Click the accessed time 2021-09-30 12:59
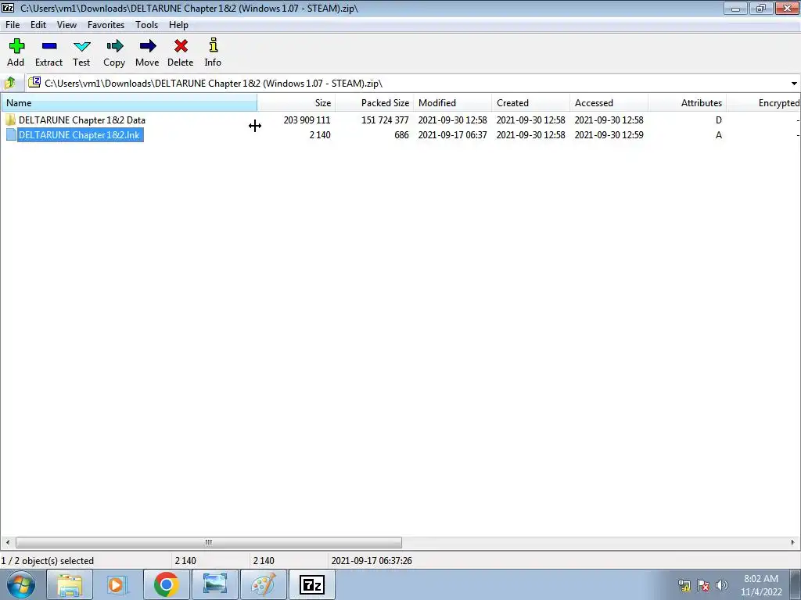The width and height of the screenshot is (801, 600). pos(609,134)
